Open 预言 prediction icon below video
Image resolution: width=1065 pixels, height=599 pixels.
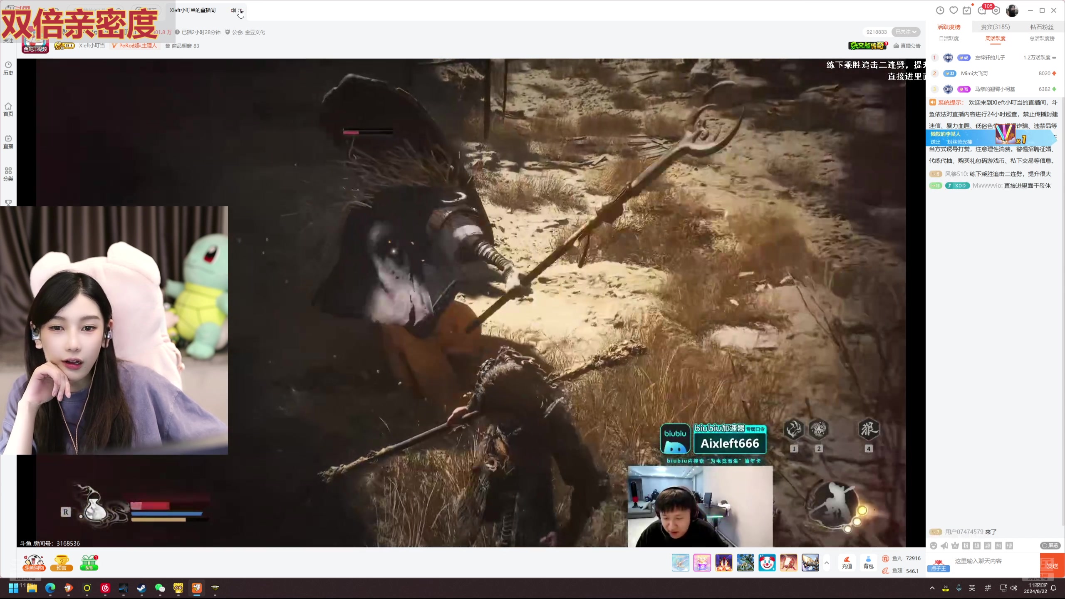click(62, 563)
